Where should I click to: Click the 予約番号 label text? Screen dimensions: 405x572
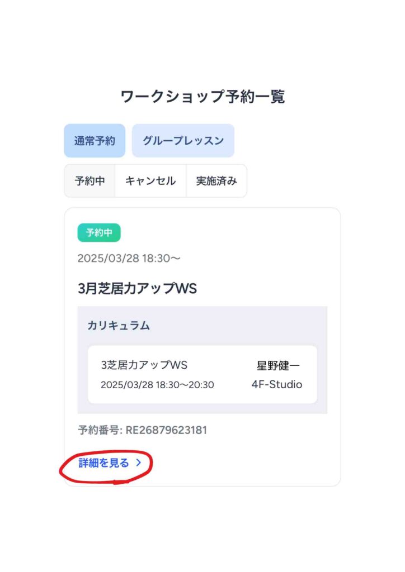pos(100,430)
